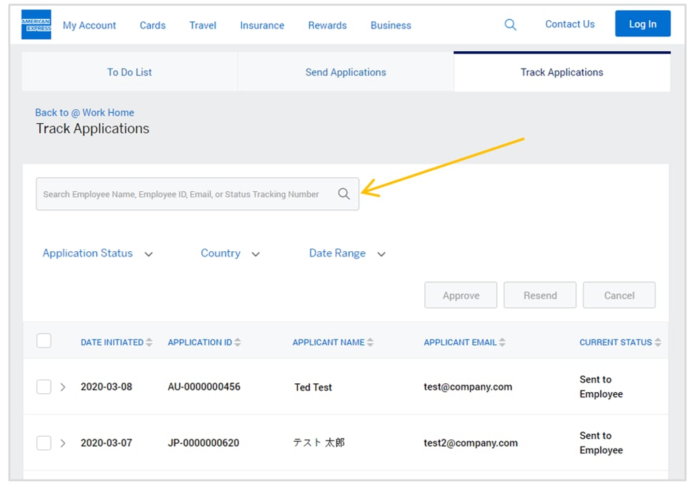Follow the Back to @ Work Home link
The image size is (695, 485).
[84, 112]
